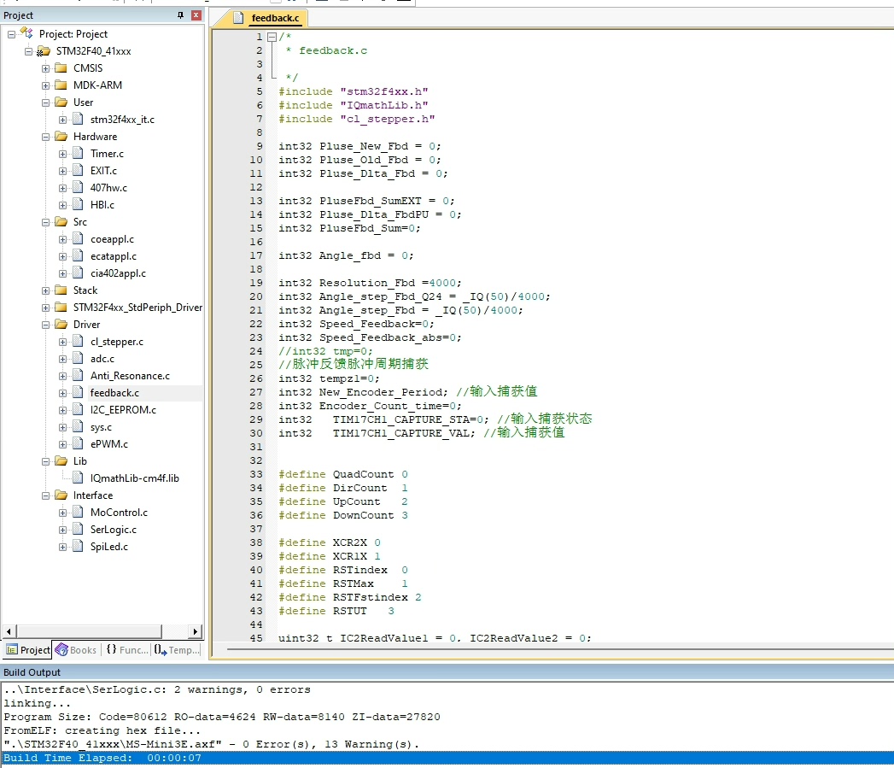
Task: Click the #include "IQmathLib.h" line
Action: click(353, 105)
